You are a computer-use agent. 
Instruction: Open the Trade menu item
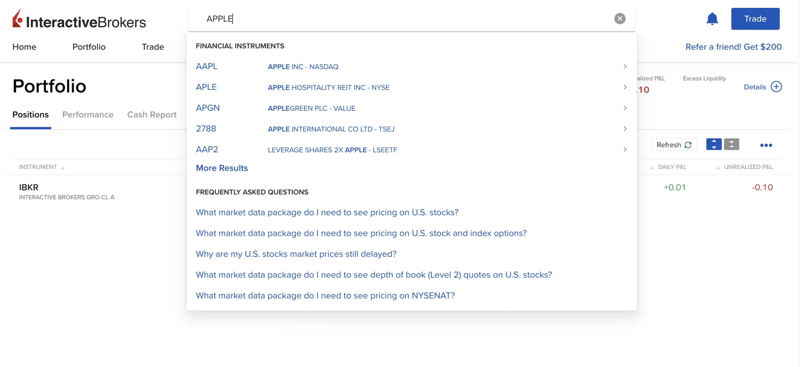click(x=153, y=47)
